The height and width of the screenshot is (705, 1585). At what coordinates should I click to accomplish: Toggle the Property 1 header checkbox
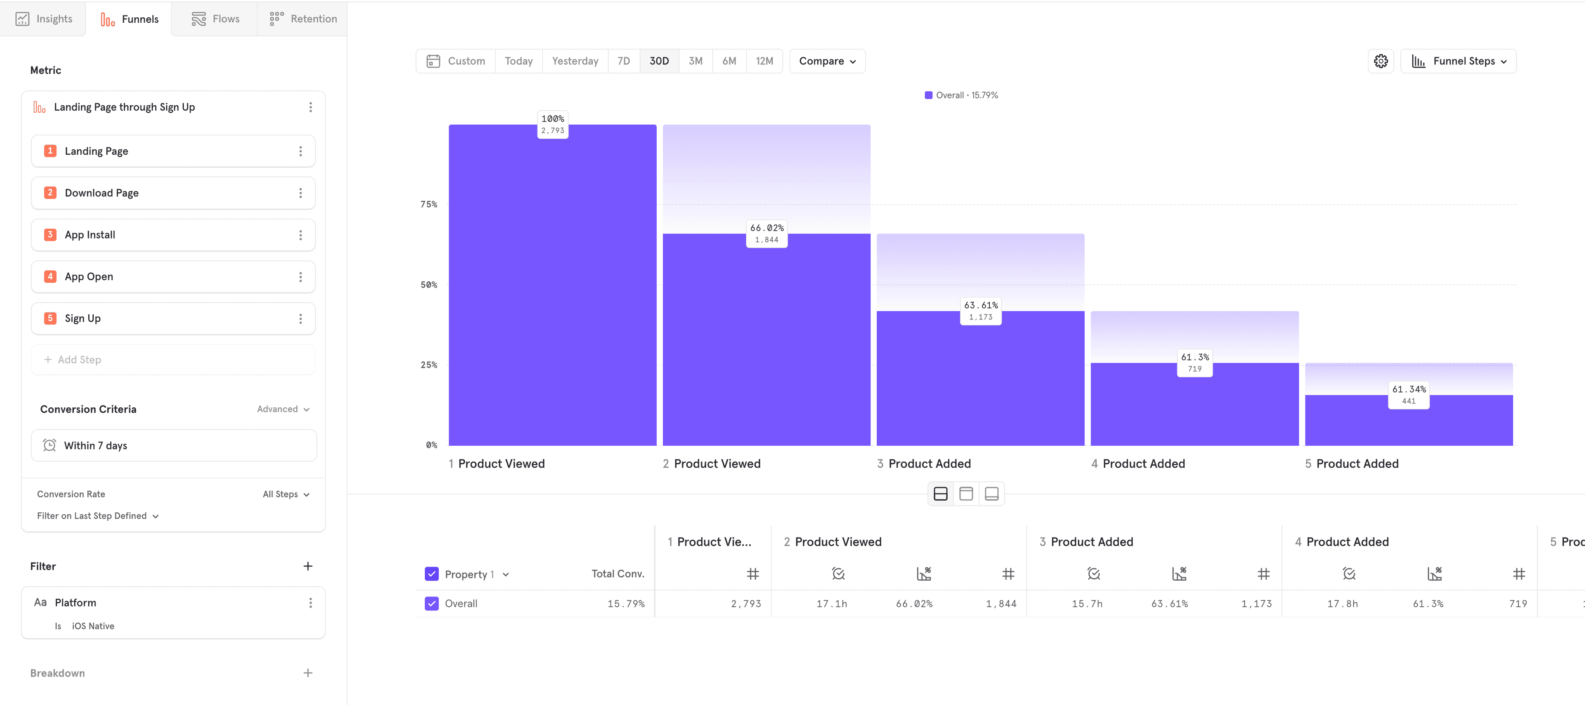431,574
